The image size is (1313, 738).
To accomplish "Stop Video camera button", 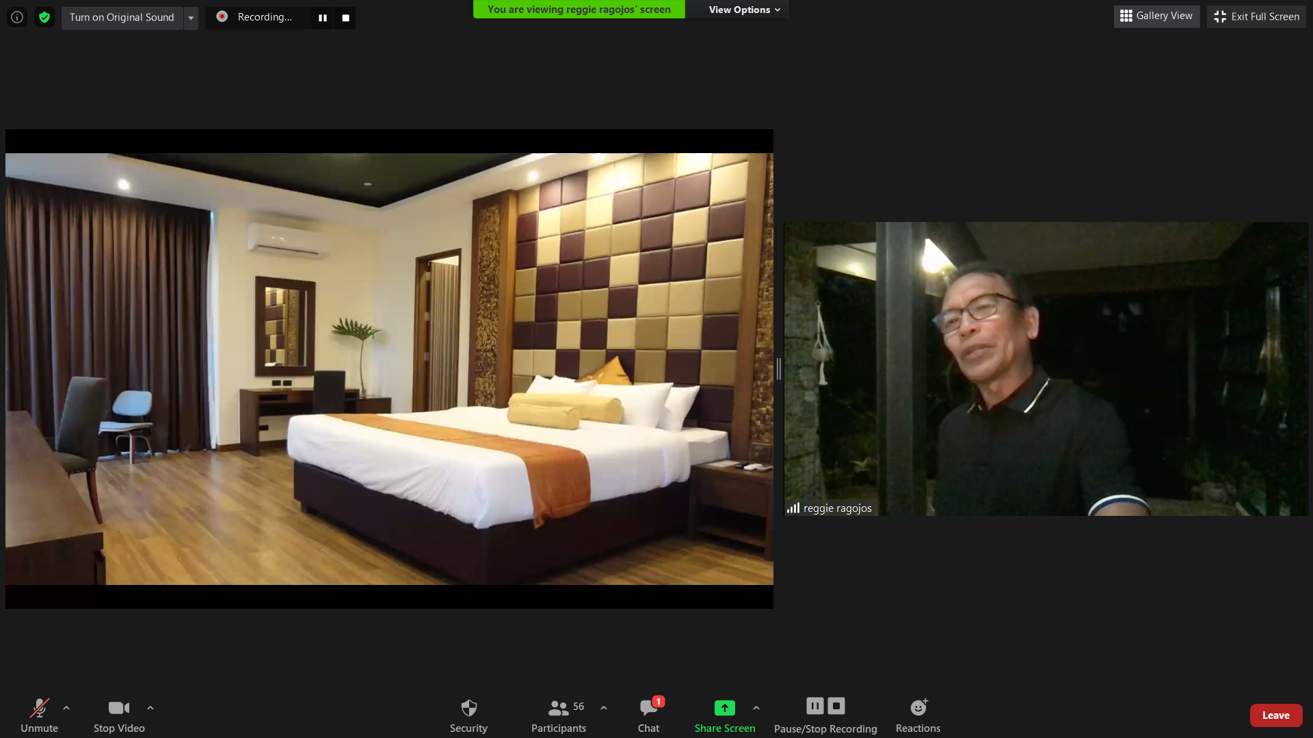I will 119,715.
